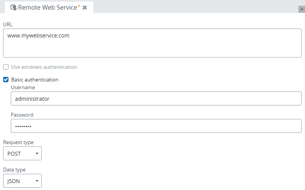
Task: Uncheck the Basic authentication checkbox
Action: 6,80
